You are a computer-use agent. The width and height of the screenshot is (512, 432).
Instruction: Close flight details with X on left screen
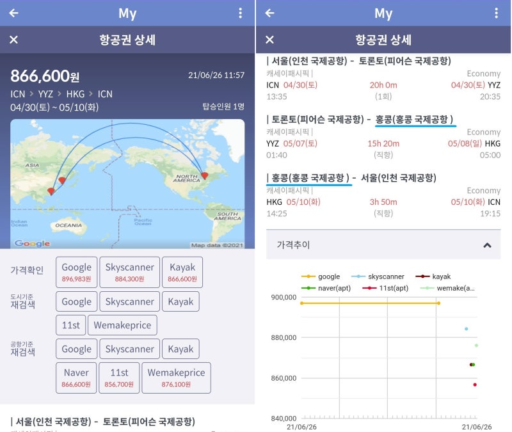point(13,40)
